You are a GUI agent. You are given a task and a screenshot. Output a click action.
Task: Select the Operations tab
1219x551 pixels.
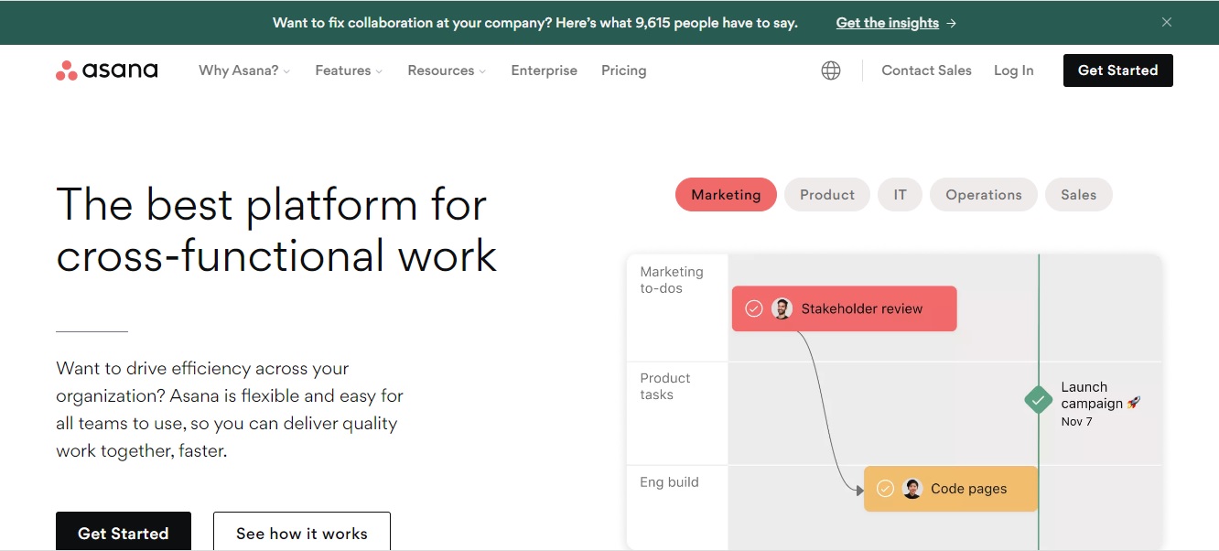click(x=984, y=195)
